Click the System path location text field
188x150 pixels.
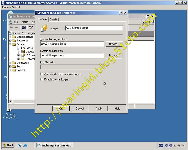(72, 55)
